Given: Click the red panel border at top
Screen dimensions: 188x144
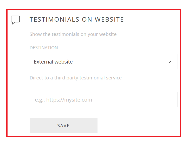Looking at the screenshot, I should click(x=94, y=10).
